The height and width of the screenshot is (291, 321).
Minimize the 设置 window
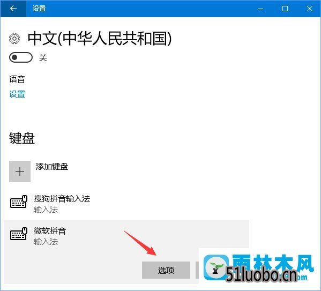(260, 9)
